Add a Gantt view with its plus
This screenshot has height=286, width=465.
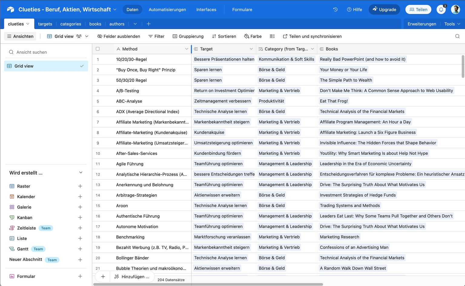point(80,249)
